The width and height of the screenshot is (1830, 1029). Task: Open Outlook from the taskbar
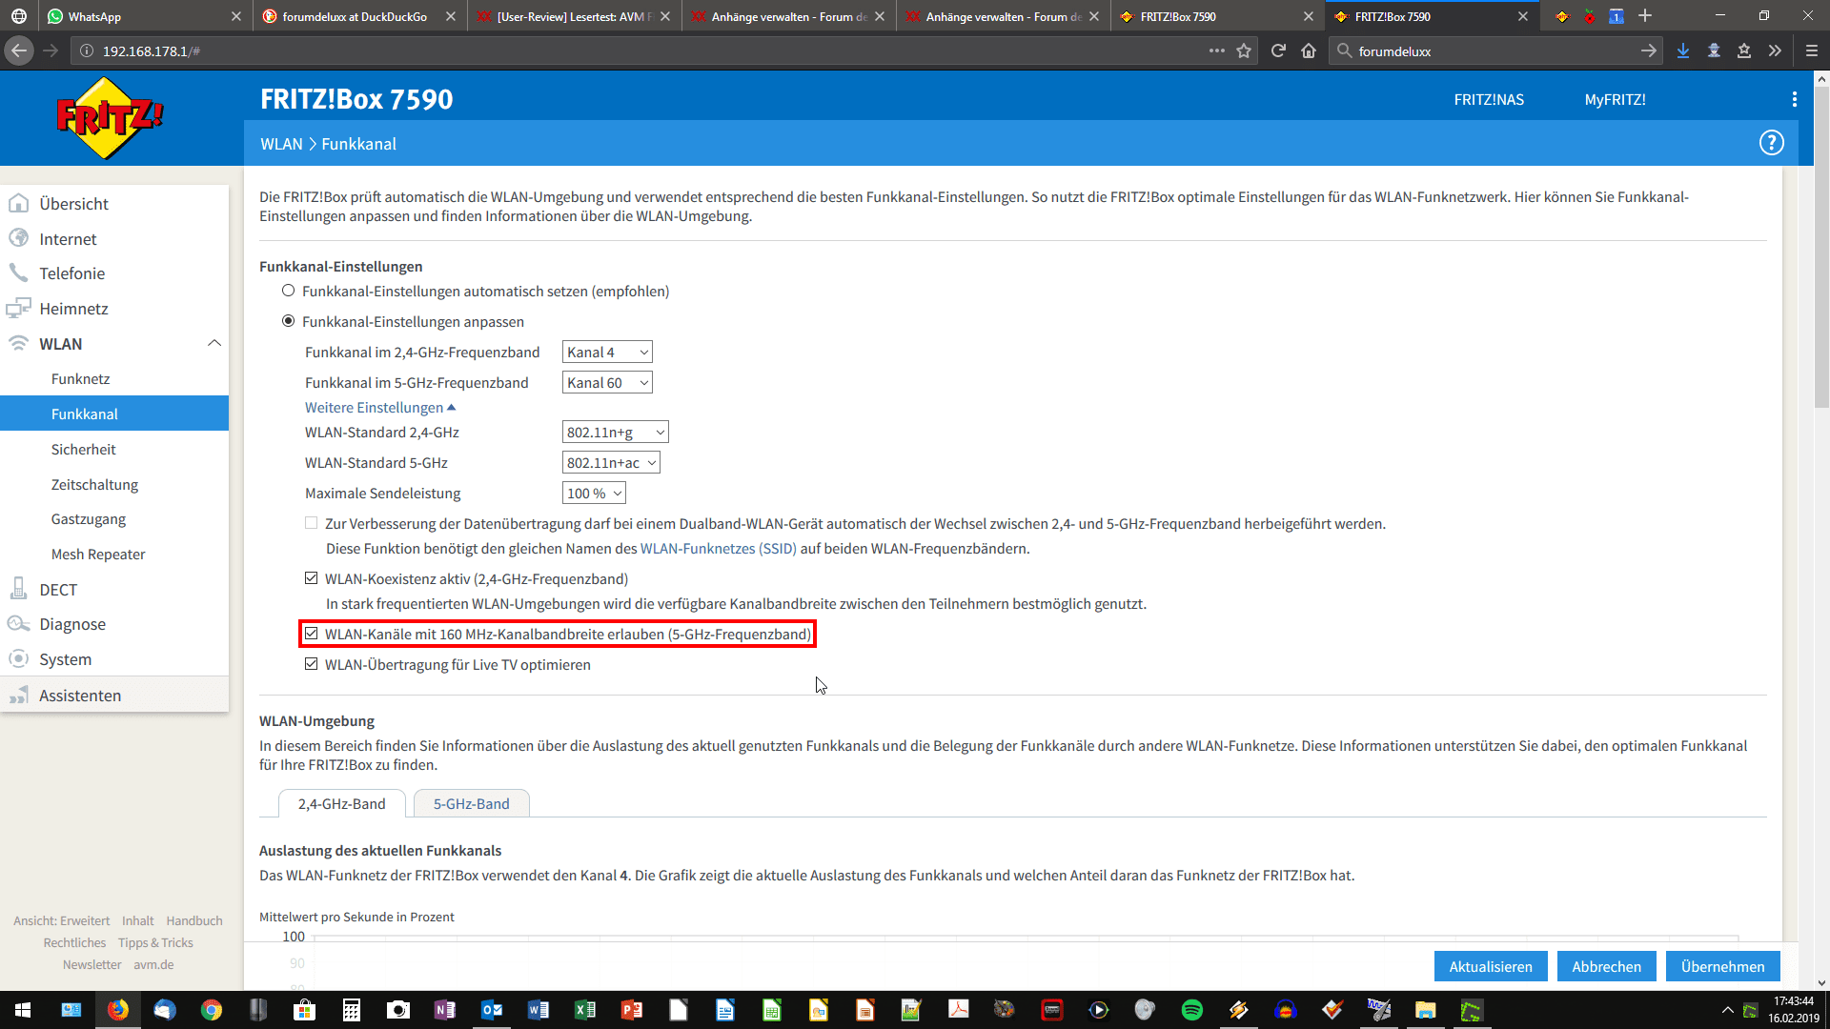pos(492,1010)
